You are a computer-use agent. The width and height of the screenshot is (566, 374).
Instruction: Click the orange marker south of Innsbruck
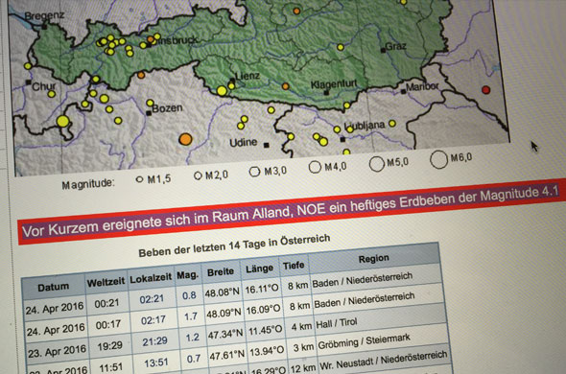(141, 75)
